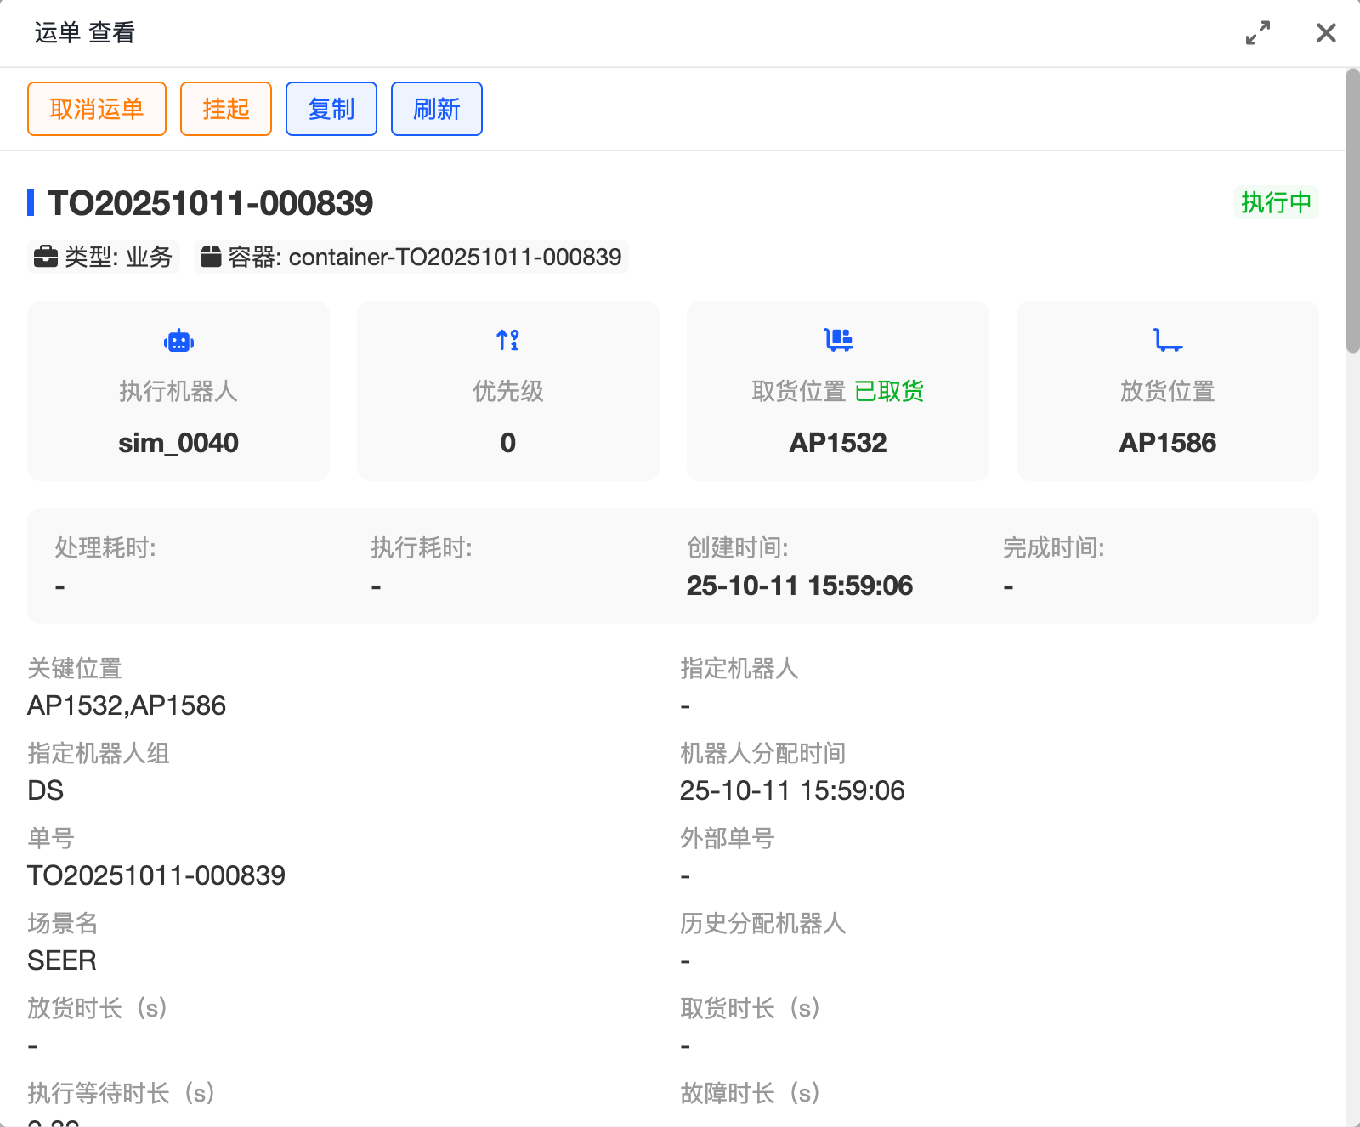The image size is (1360, 1127).
Task: Click the briefcase icon next to 类型
Action: tap(45, 257)
